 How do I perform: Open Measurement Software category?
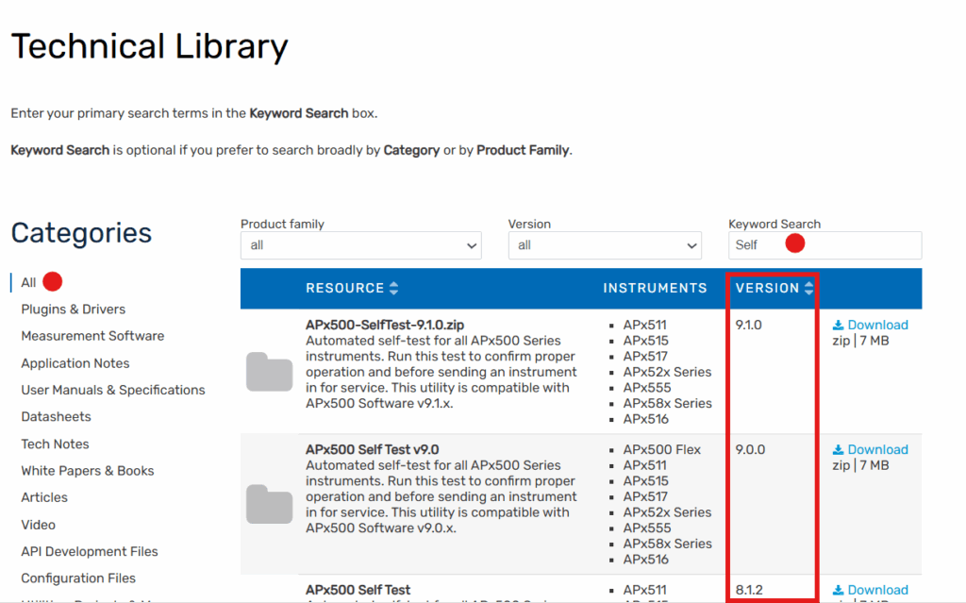click(x=92, y=336)
